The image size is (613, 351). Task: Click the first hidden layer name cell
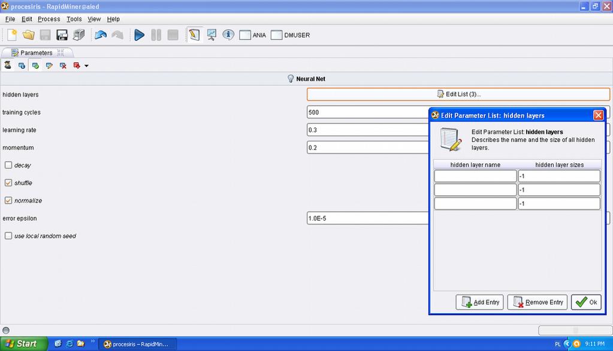pyautogui.click(x=475, y=176)
